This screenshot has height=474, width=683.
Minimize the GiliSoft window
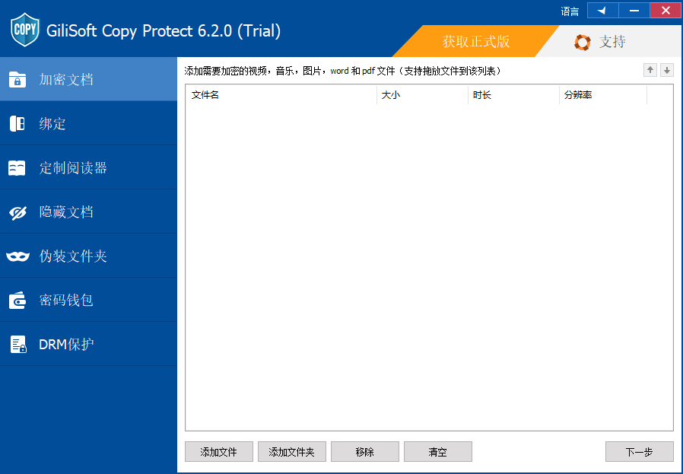coord(634,11)
